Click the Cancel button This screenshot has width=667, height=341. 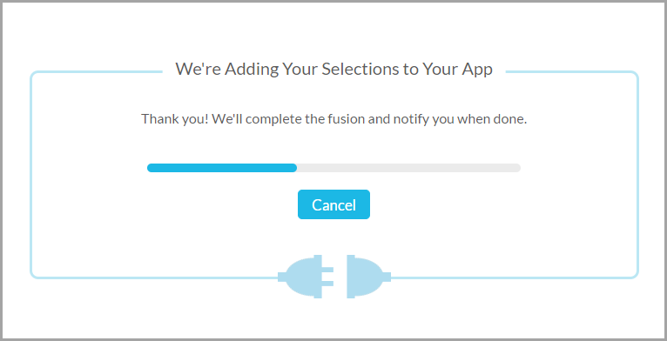[x=333, y=204]
